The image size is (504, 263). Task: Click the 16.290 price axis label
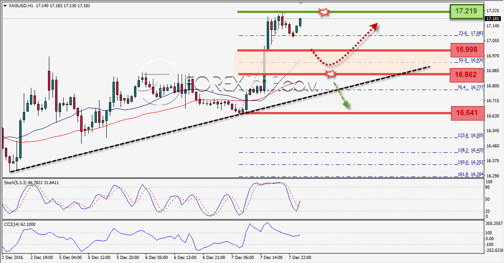pyautogui.click(x=492, y=176)
